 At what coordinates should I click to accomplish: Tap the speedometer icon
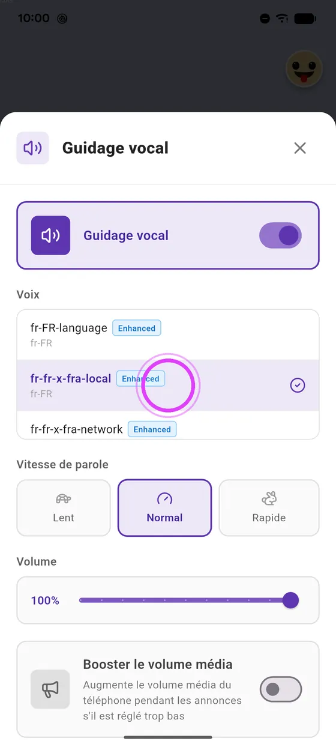tap(164, 498)
